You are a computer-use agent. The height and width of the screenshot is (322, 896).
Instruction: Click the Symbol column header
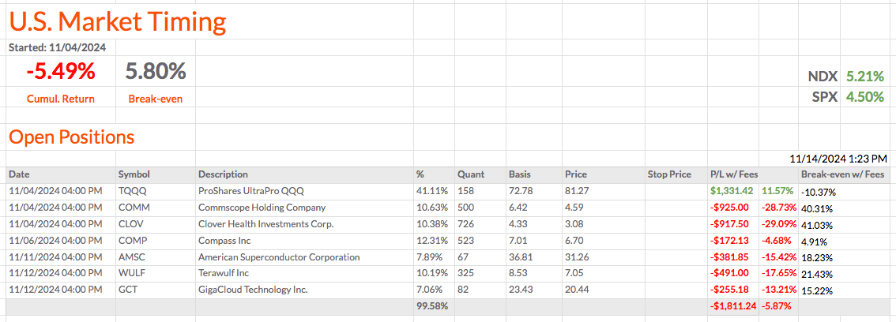point(134,174)
